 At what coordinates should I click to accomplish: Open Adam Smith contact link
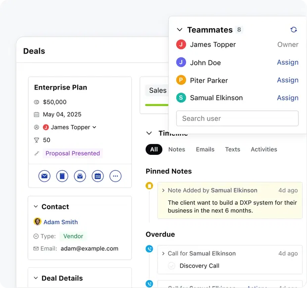pos(60,222)
